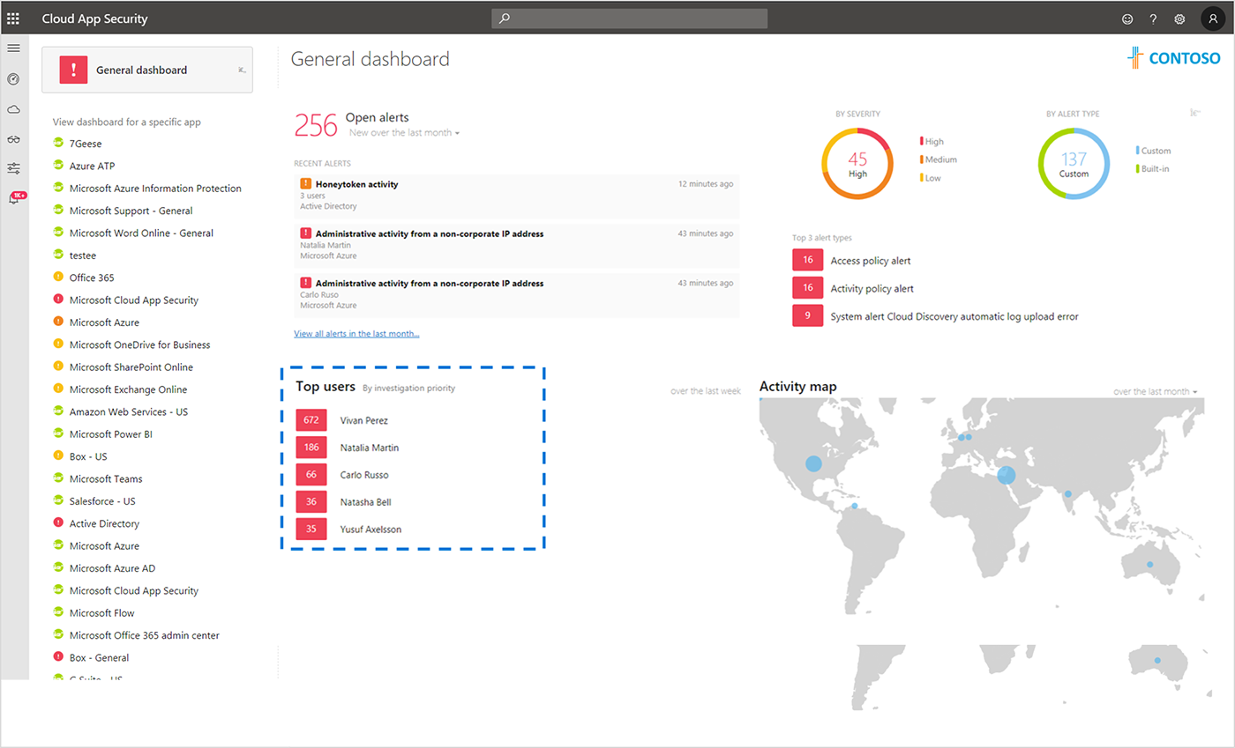The width and height of the screenshot is (1235, 748).
Task: Toggle the navigation hamburger menu
Action: tap(13, 48)
